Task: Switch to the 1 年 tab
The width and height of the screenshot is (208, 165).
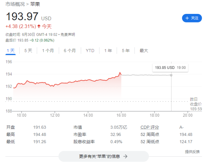Action: [x=108, y=51]
